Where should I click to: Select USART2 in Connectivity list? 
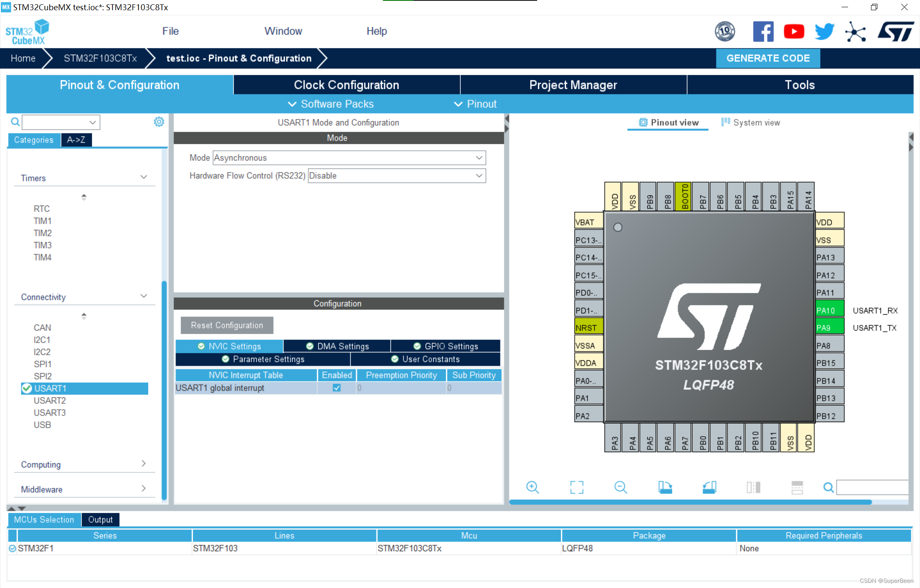point(50,401)
